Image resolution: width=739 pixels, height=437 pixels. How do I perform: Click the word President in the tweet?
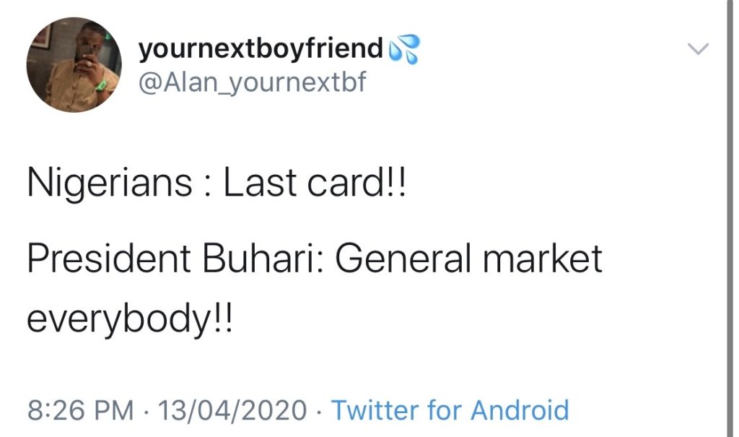(111, 259)
